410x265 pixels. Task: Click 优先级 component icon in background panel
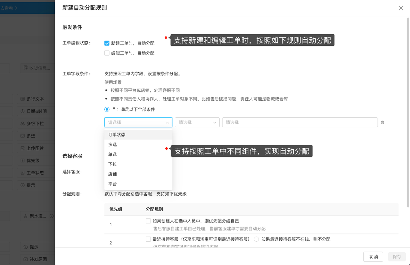click(22, 160)
